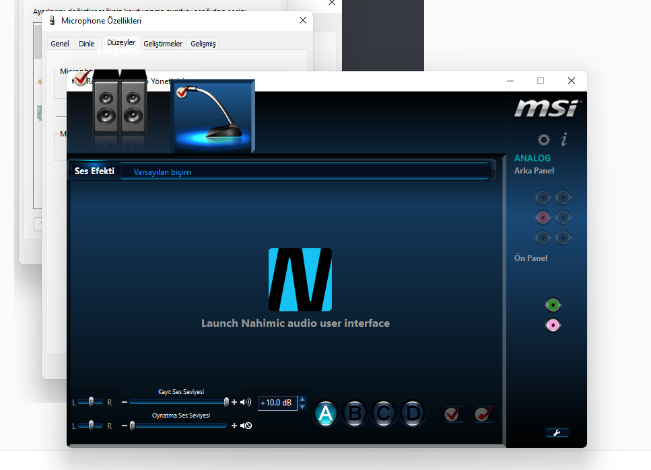
Task: Adjust the Oynatma Ses Seviyesi slider
Action: (x=178, y=426)
